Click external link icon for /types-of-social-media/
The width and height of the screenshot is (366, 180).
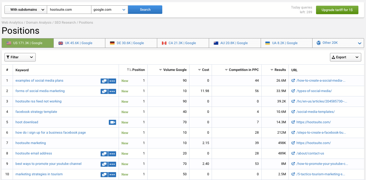293,91
